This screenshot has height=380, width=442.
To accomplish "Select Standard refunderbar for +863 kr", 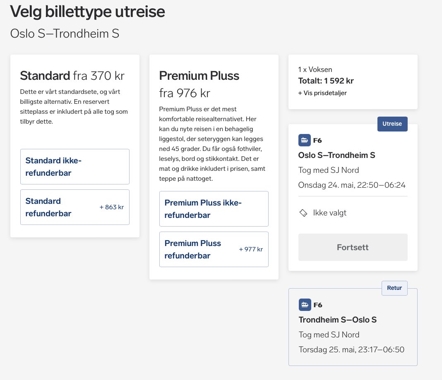I will point(74,207).
